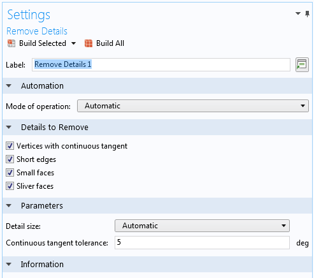Click the Label text field
Viewport: 314px width, 278px height.
[161, 64]
